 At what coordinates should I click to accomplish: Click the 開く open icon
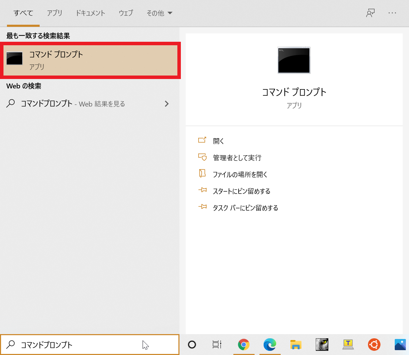pos(202,140)
